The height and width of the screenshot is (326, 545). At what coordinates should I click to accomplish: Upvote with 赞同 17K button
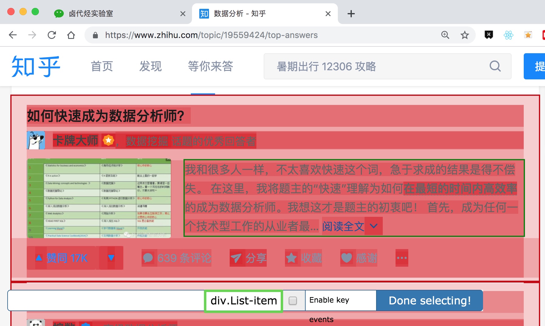tap(62, 258)
